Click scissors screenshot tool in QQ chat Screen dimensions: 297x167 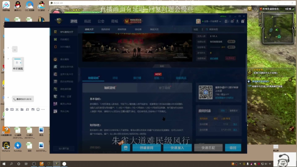click(x=17, y=110)
